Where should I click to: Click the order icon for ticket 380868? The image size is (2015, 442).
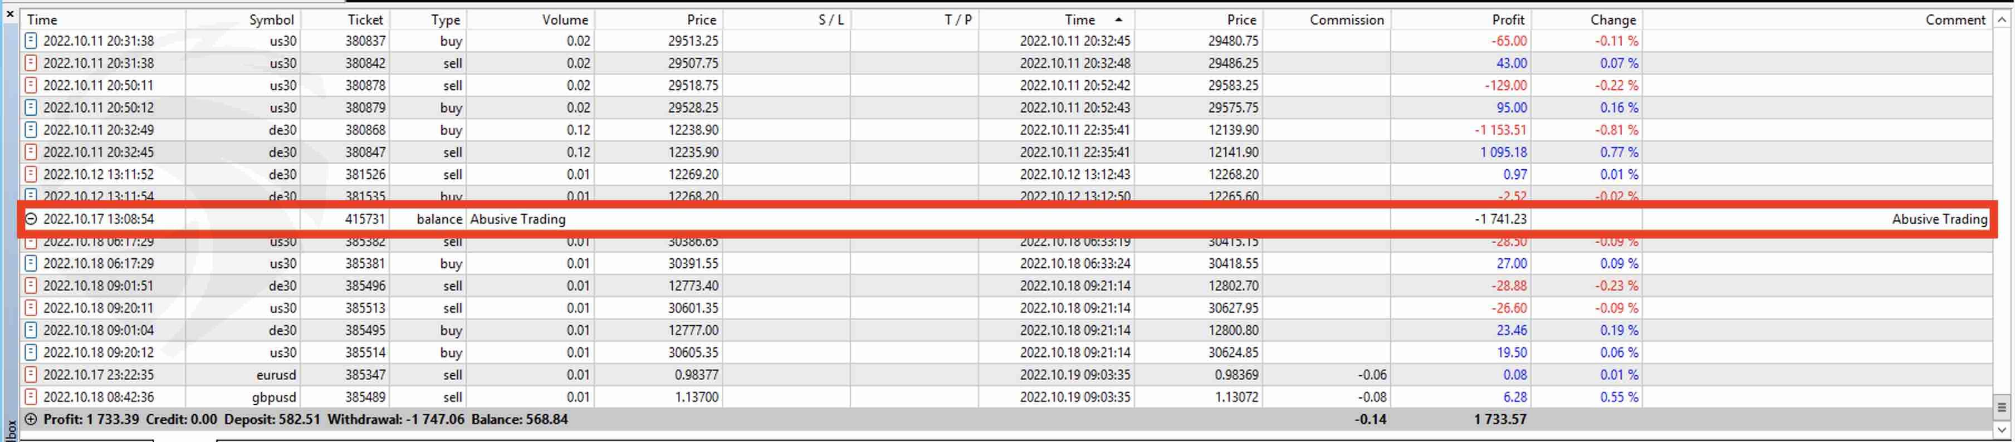click(x=31, y=130)
